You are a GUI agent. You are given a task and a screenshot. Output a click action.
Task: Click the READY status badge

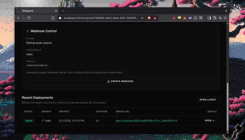pyautogui.click(x=29, y=121)
